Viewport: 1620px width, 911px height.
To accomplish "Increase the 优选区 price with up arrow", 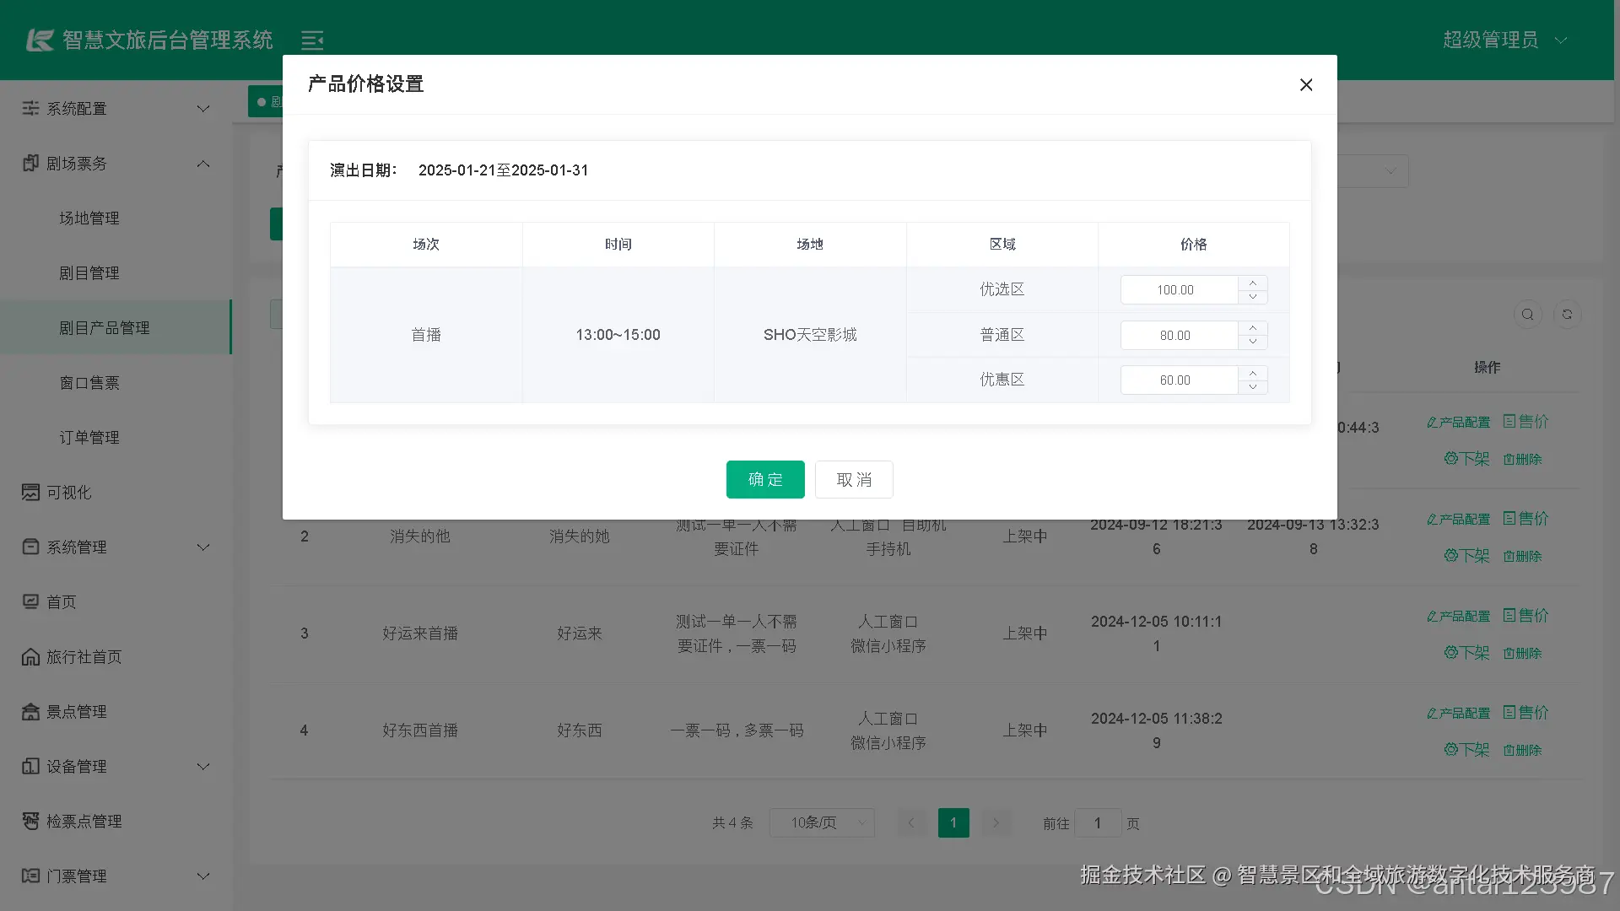I will (x=1253, y=283).
